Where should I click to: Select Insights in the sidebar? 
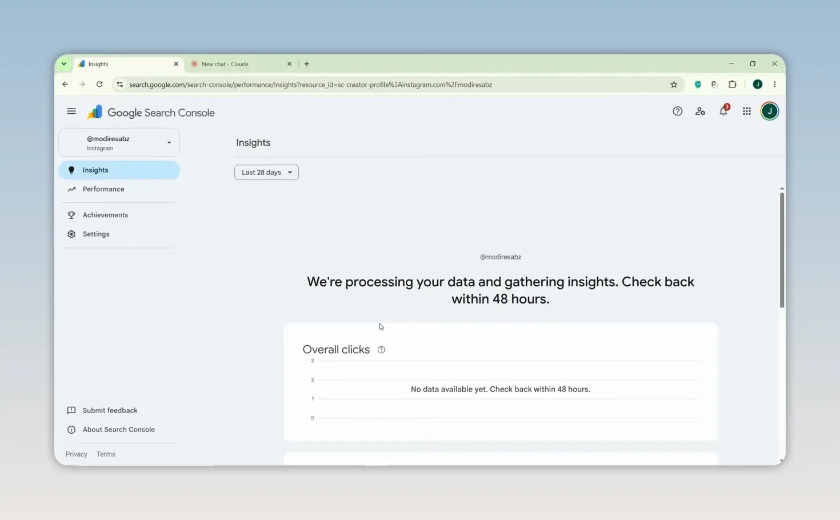coord(119,170)
